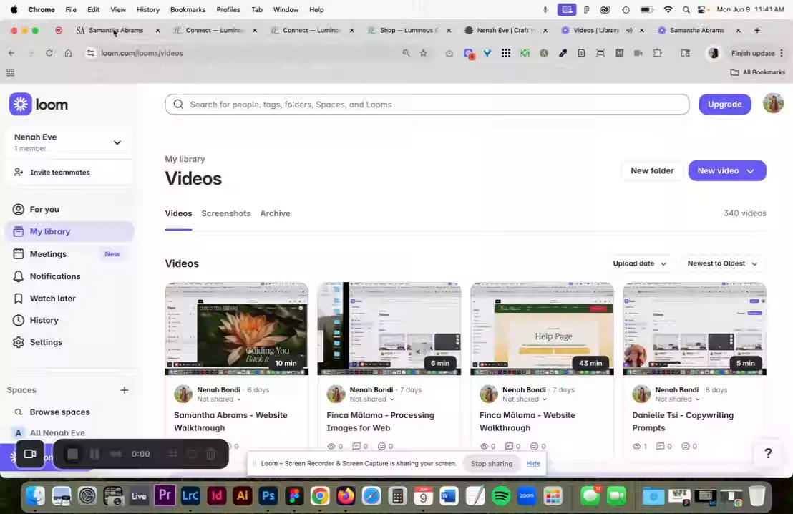Open the Upload date sort dropdown
793x514 pixels.
(640, 263)
